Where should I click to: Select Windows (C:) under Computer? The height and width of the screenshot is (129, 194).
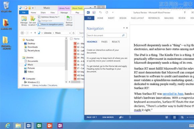coord(32,82)
